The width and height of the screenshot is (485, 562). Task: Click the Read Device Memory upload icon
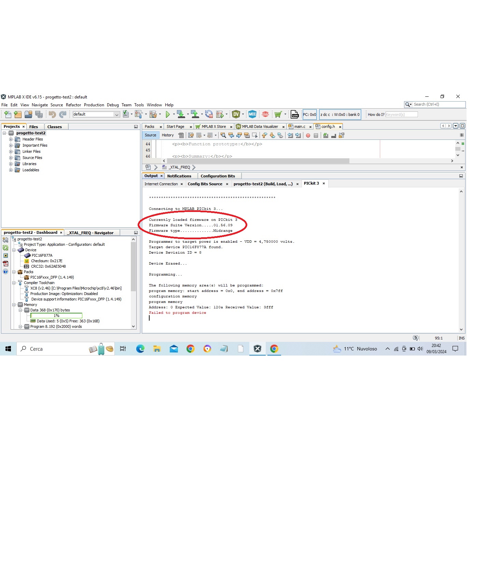pos(195,115)
